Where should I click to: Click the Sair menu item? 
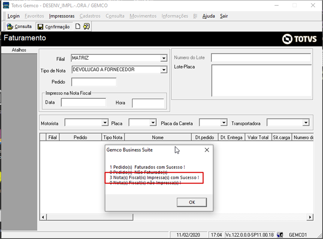[224, 16]
